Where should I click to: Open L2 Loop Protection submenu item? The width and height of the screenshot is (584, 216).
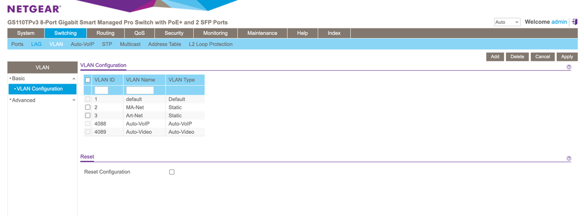click(x=211, y=44)
